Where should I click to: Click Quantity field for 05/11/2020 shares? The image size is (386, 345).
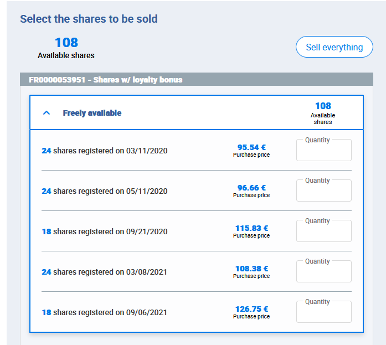323,192
